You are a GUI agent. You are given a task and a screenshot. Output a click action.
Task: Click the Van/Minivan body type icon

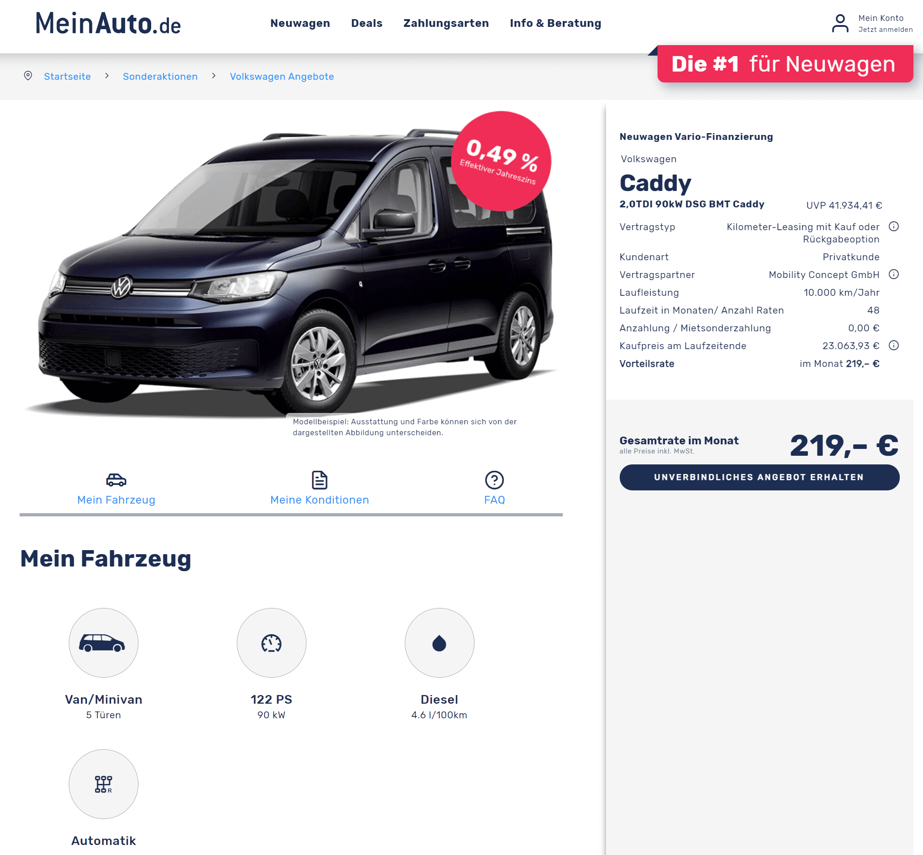click(x=103, y=643)
